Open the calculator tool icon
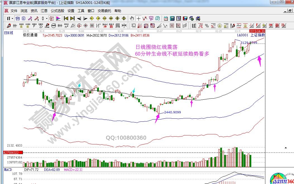This screenshot has width=294, height=184. [x=172, y=19]
